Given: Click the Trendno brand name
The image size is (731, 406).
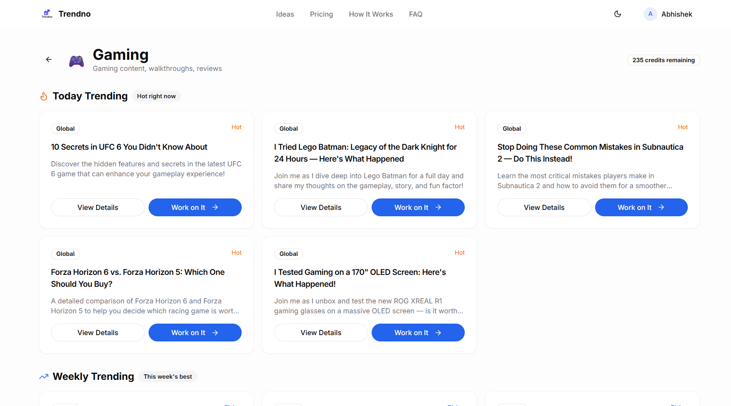Looking at the screenshot, I should tap(74, 14).
